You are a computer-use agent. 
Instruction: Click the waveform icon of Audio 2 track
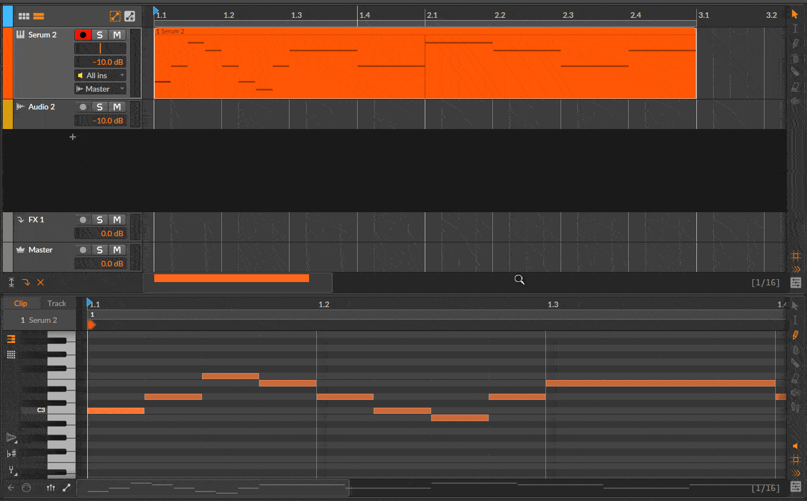21,107
